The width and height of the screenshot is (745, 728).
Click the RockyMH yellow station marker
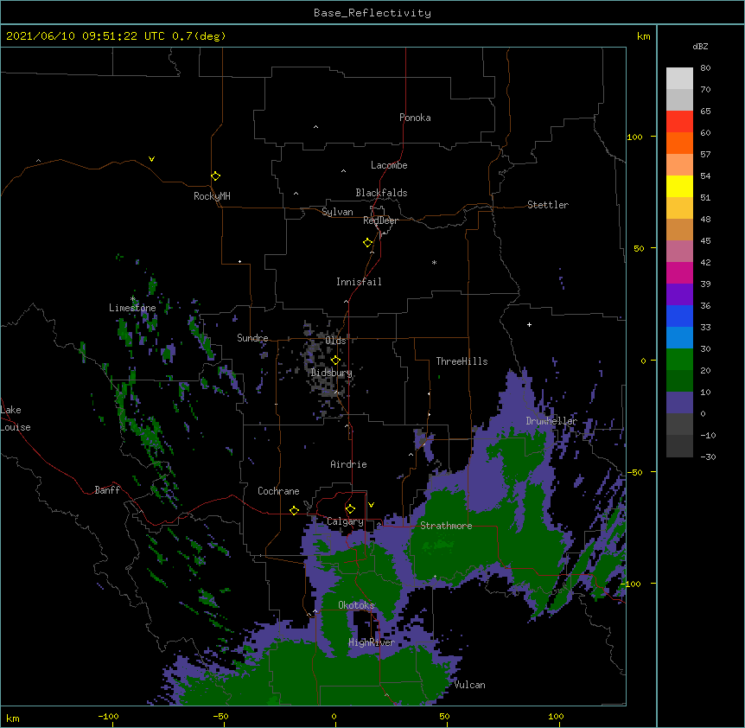coord(216,176)
